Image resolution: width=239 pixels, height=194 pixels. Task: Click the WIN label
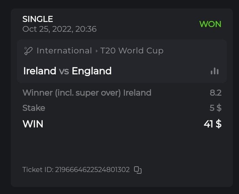(x=33, y=124)
